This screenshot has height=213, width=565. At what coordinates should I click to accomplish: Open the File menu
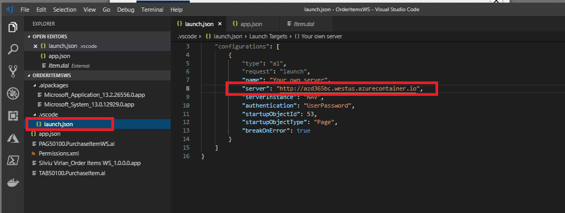25,10
